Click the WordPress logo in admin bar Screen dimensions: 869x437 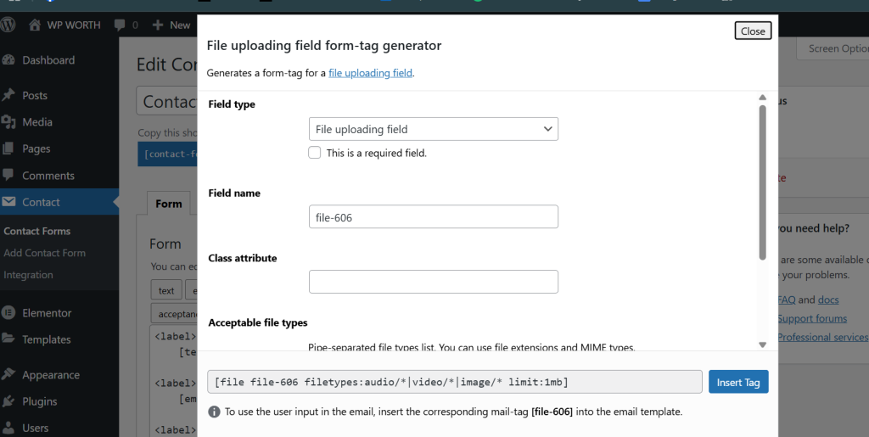[x=7, y=25]
